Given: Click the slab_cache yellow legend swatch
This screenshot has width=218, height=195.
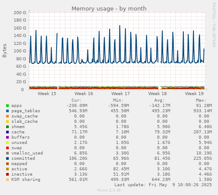Looking at the screenshot, I should [7, 121].
